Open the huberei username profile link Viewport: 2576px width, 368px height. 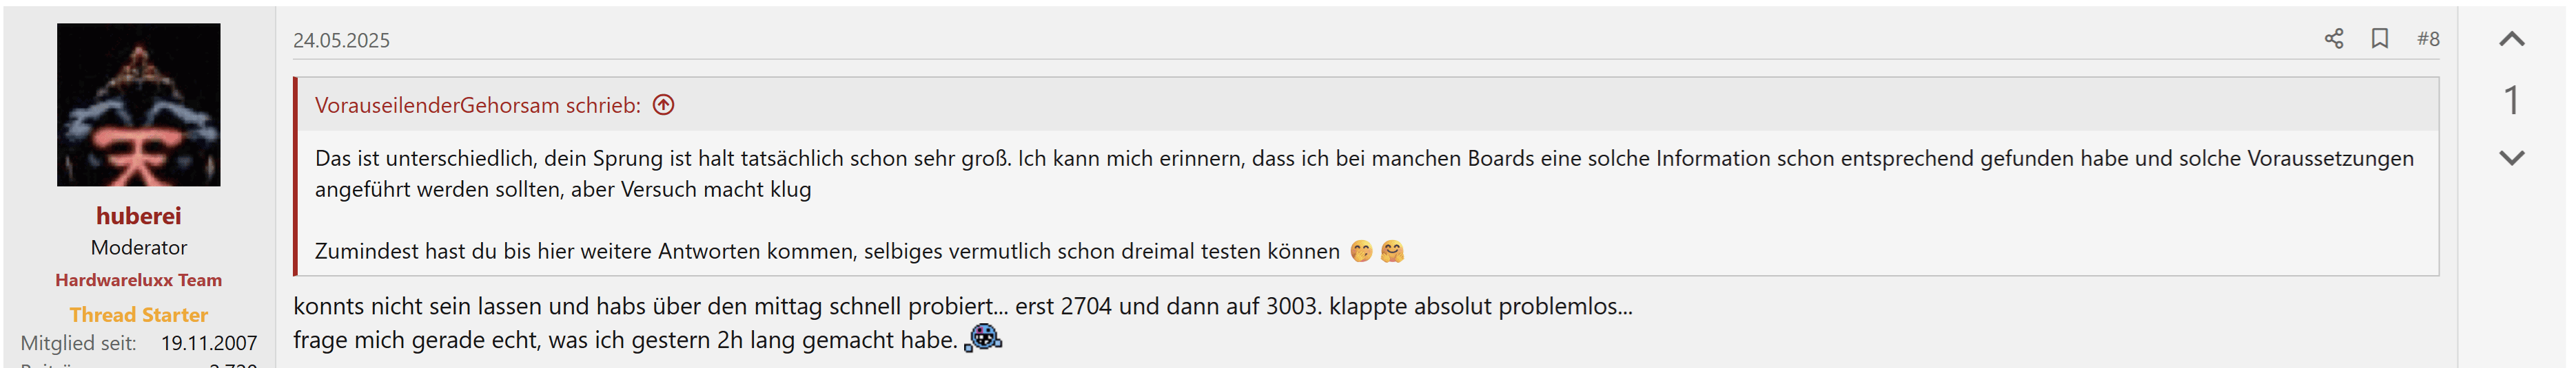point(139,215)
